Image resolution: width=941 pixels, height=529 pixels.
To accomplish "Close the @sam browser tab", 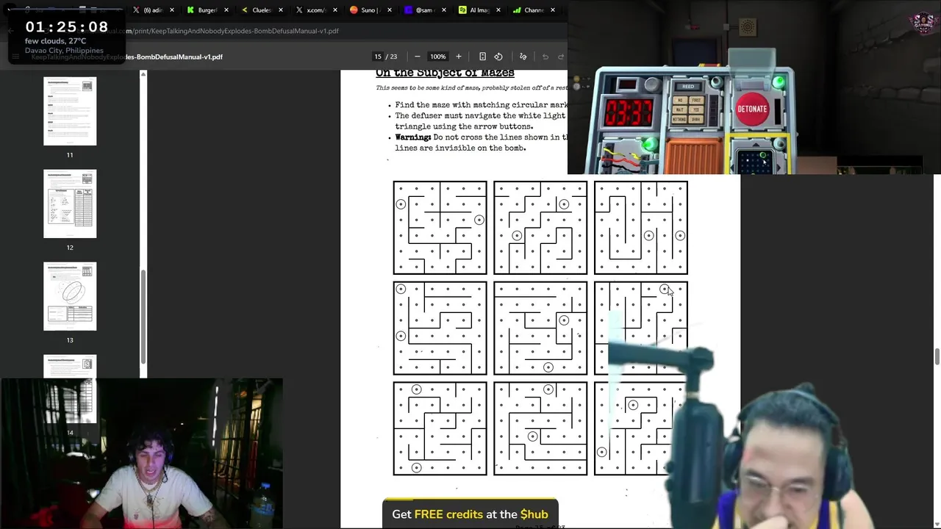I will point(444,10).
